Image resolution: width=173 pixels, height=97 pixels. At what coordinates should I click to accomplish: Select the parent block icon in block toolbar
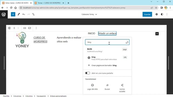[9, 28]
